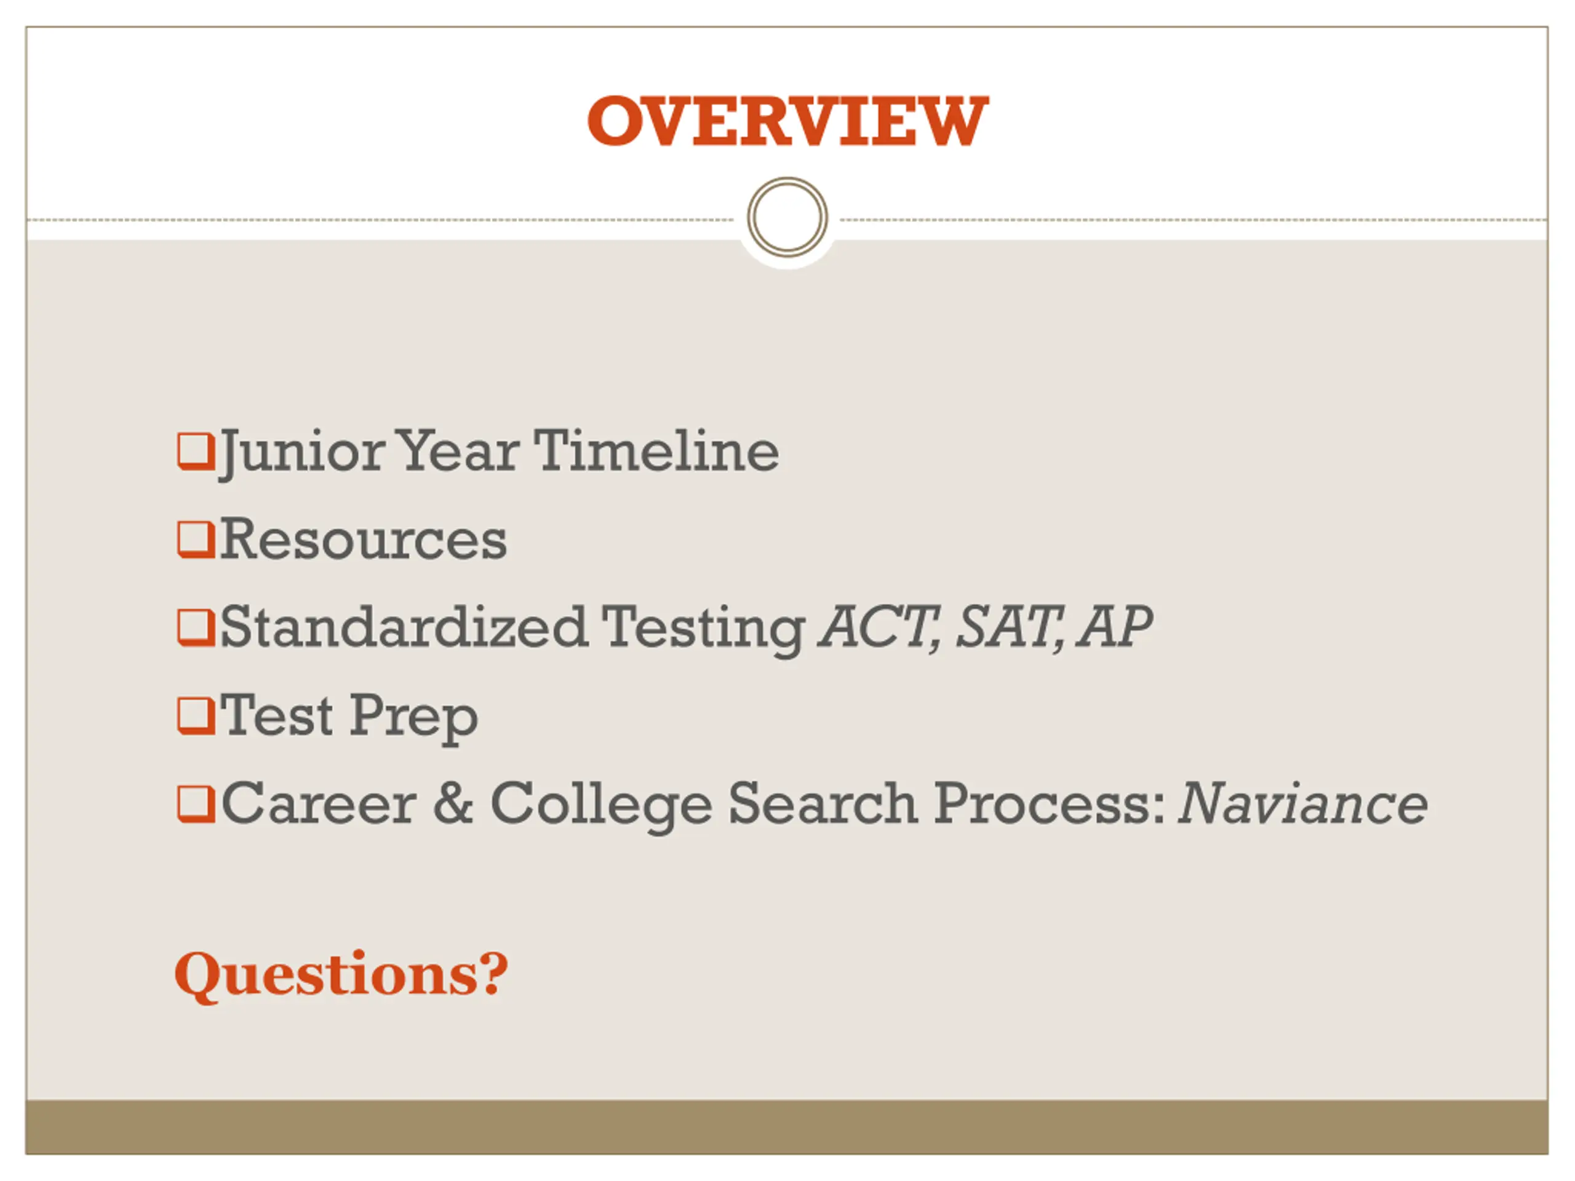Click the white header area beside OVERVIEW
This screenshot has height=1181, width=1575.
306,121
